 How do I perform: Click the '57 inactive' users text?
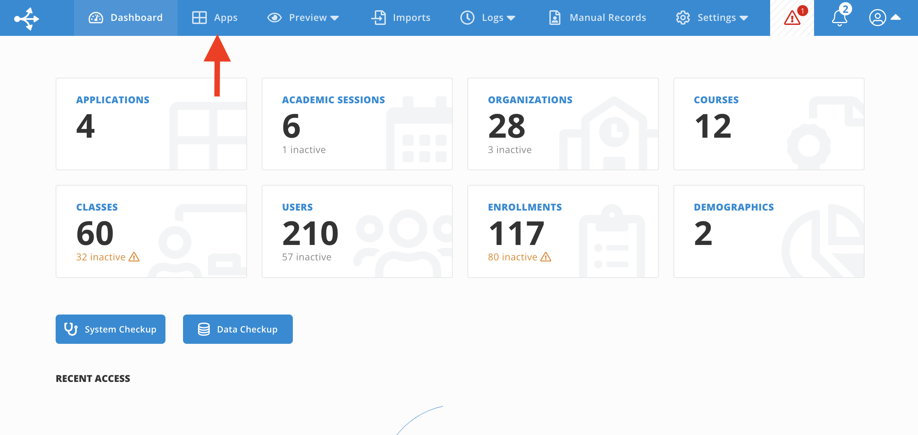(x=307, y=257)
